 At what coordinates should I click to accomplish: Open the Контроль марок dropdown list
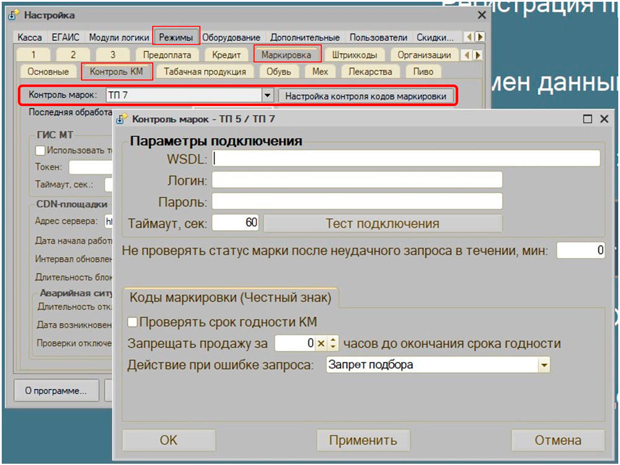(x=267, y=95)
